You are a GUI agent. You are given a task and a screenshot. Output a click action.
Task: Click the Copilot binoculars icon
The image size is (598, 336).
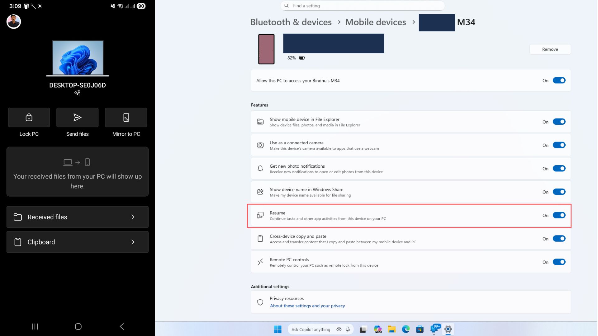pyautogui.click(x=339, y=329)
